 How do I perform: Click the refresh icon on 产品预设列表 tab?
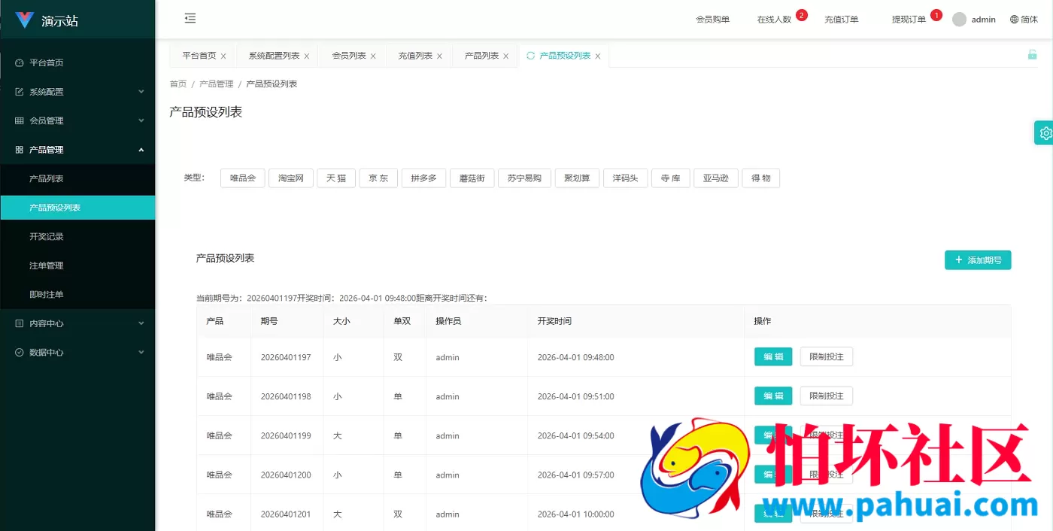click(531, 56)
